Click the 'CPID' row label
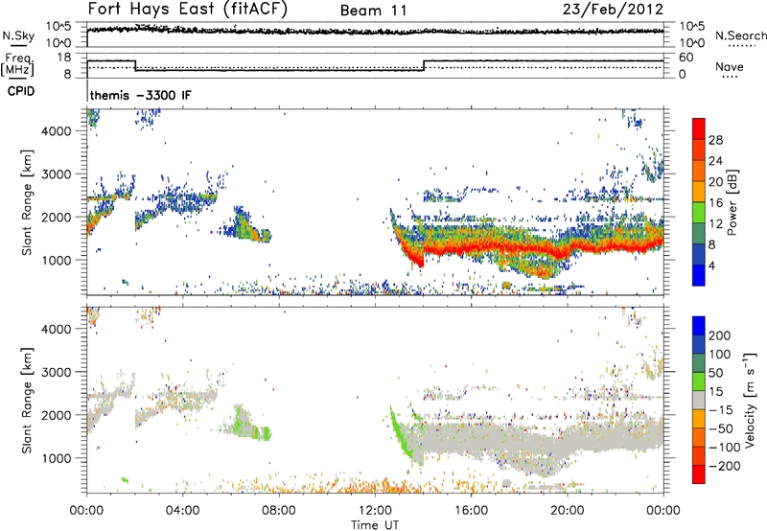Viewport: 767px width, 531px height. click(x=21, y=91)
